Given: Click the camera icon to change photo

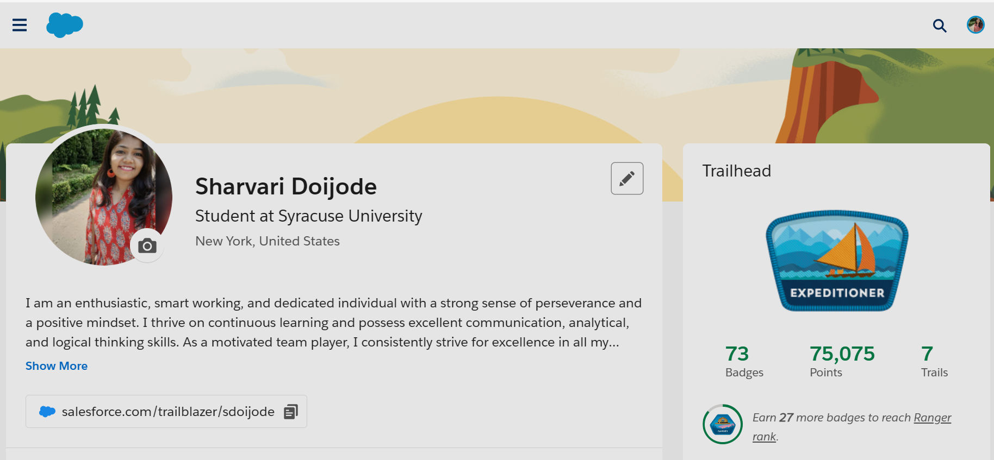Looking at the screenshot, I should (x=147, y=246).
